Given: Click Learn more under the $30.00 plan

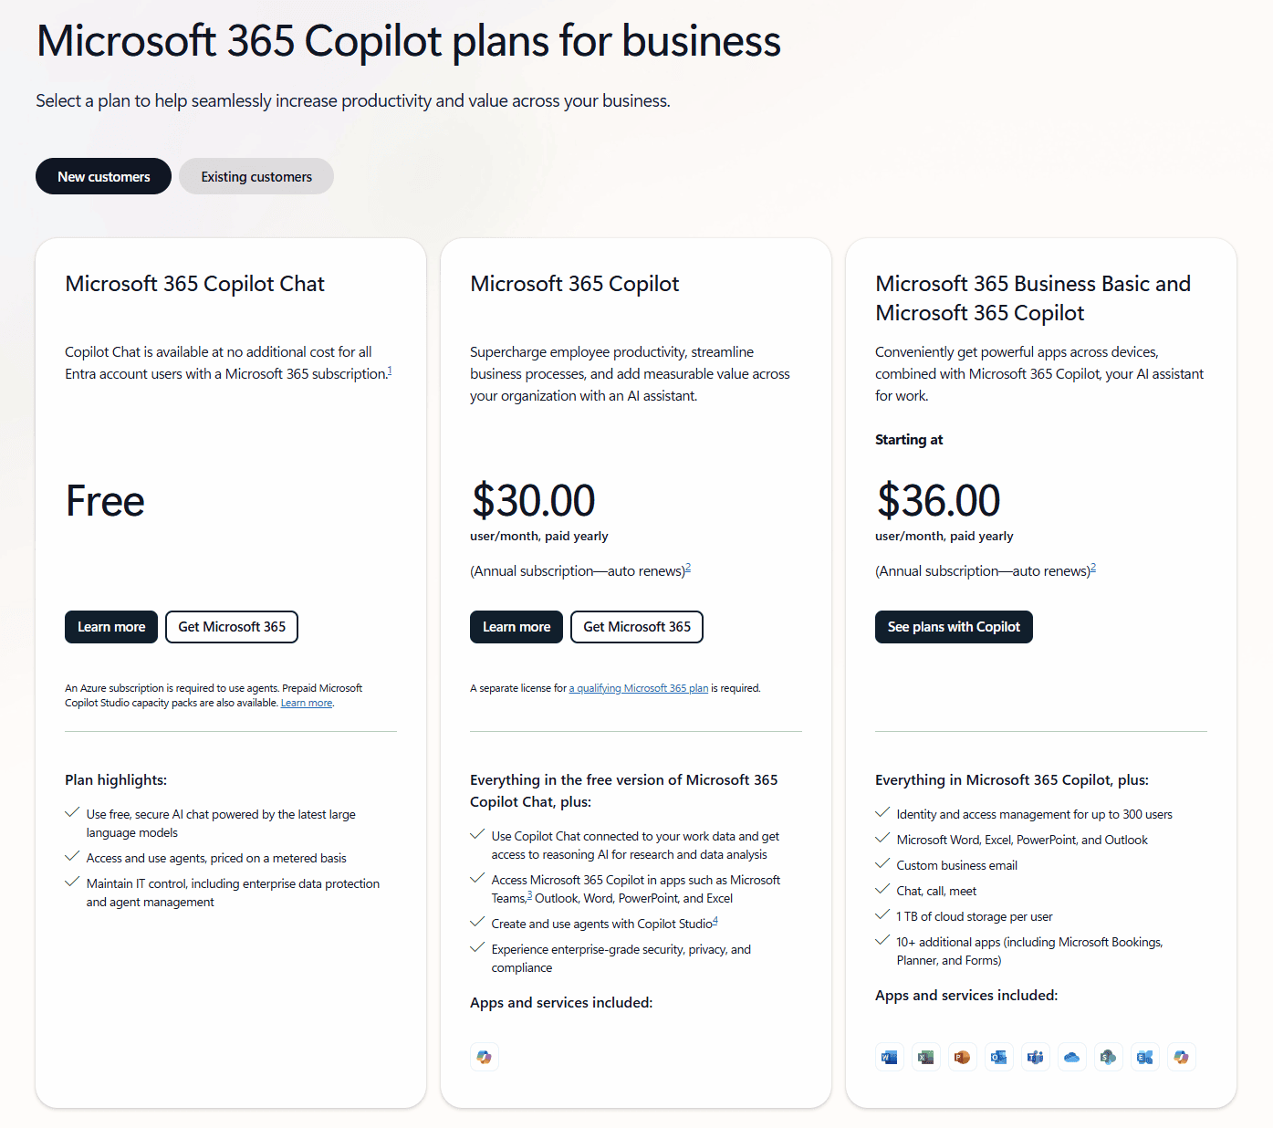Looking at the screenshot, I should click(x=517, y=627).
